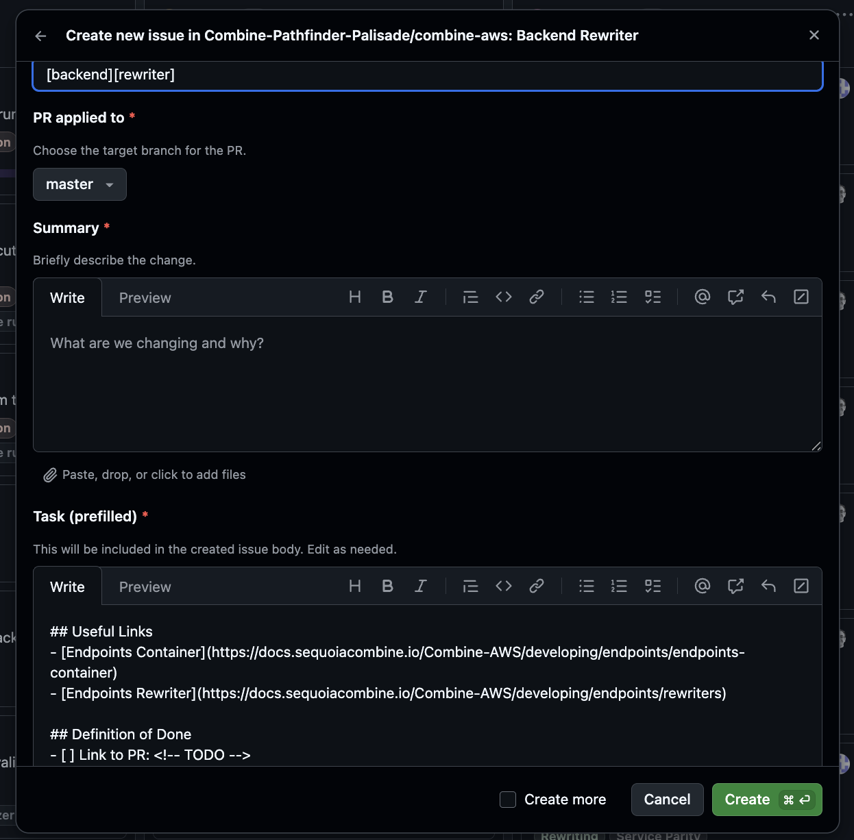The image size is (854, 840).
Task: Insert a cross-reference in the Task toolbar
Action: click(x=735, y=586)
